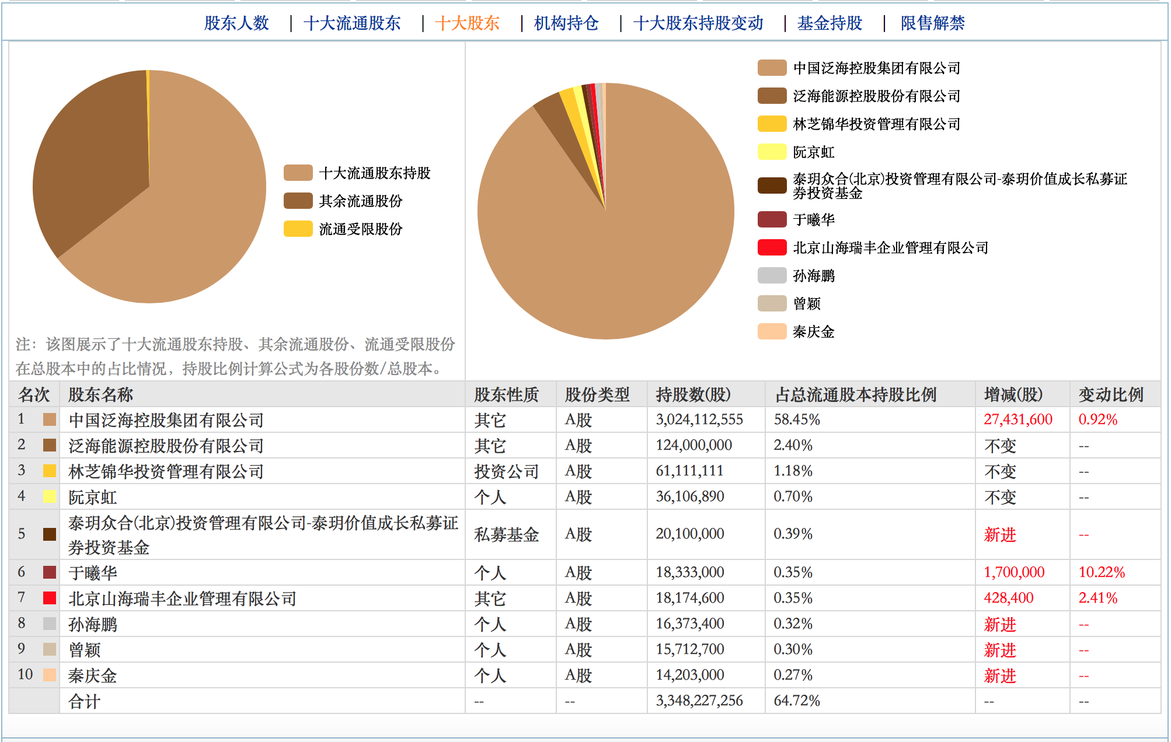1171x742 pixels.
Task: Open the 基金持股 tab
Action: [x=830, y=23]
